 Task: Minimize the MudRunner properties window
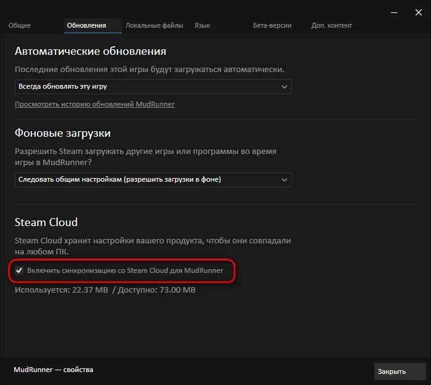394,12
